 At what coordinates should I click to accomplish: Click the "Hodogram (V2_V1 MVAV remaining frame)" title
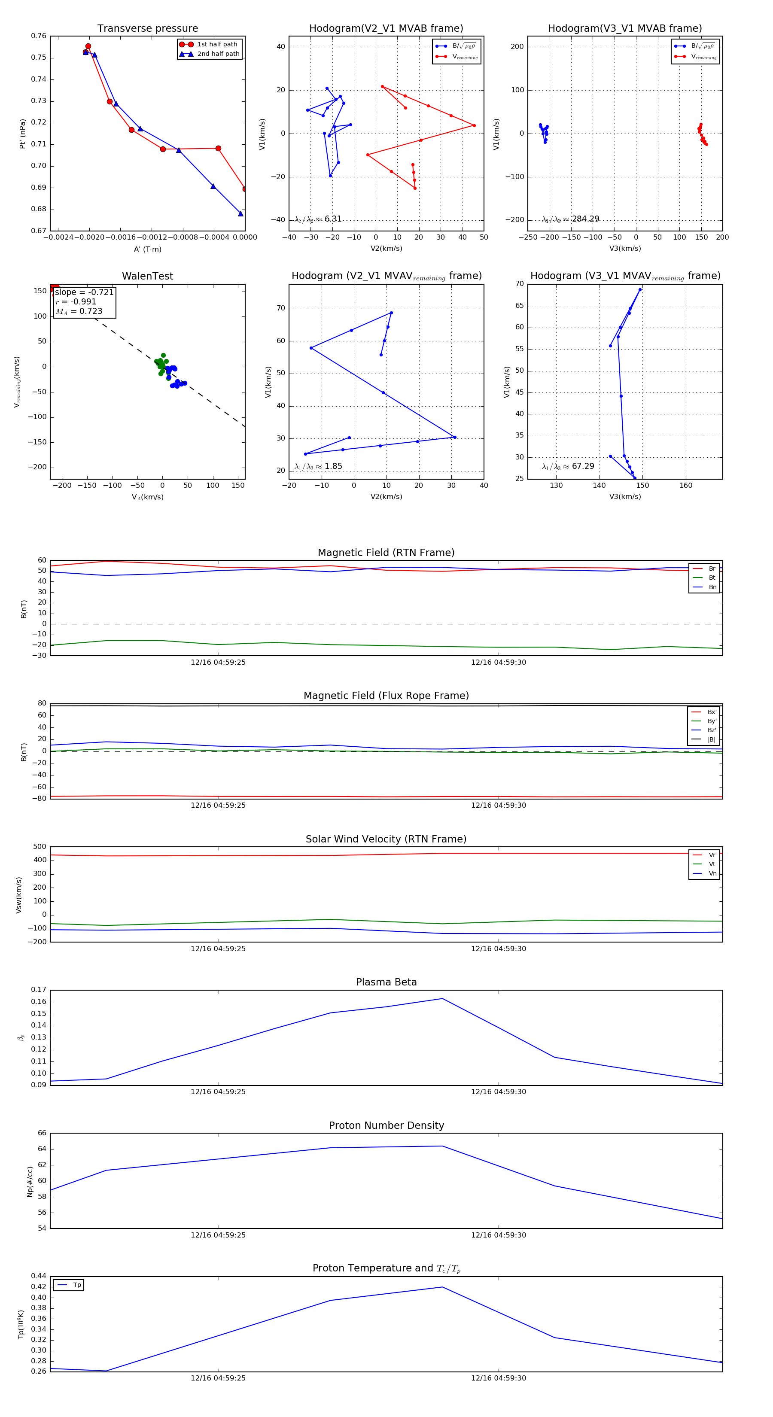[386, 276]
